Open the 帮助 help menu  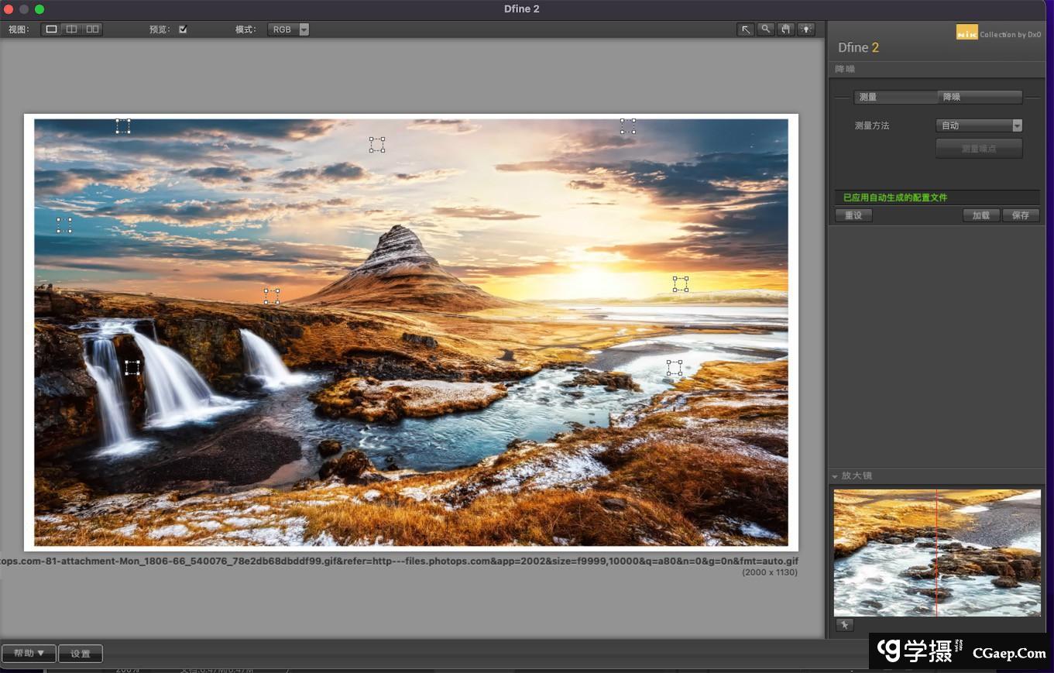click(29, 654)
